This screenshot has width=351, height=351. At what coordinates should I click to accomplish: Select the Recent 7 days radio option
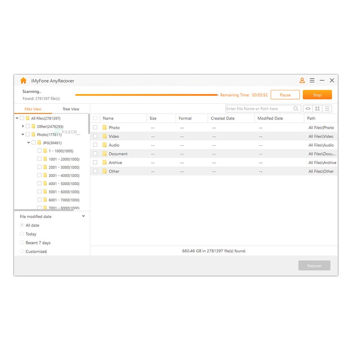coord(22,243)
